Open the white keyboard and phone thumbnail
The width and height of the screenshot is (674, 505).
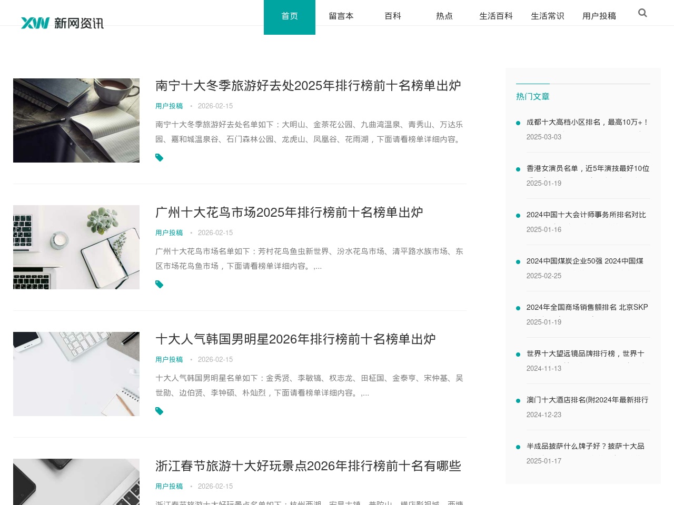76,374
